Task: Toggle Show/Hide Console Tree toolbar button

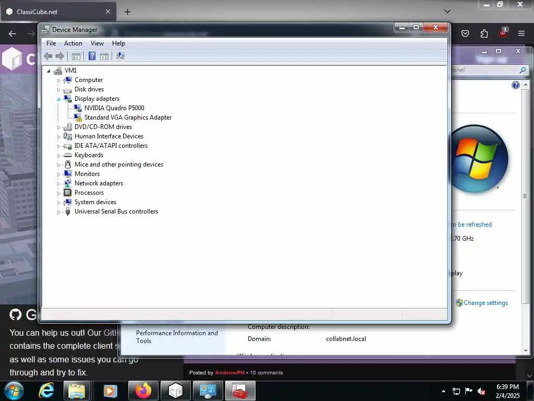Action: coord(76,56)
